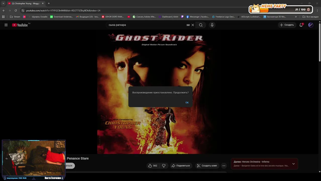Reload the page with the refresh icon
Image resolution: width=321 pixels, height=181 pixels.
(x=16, y=11)
